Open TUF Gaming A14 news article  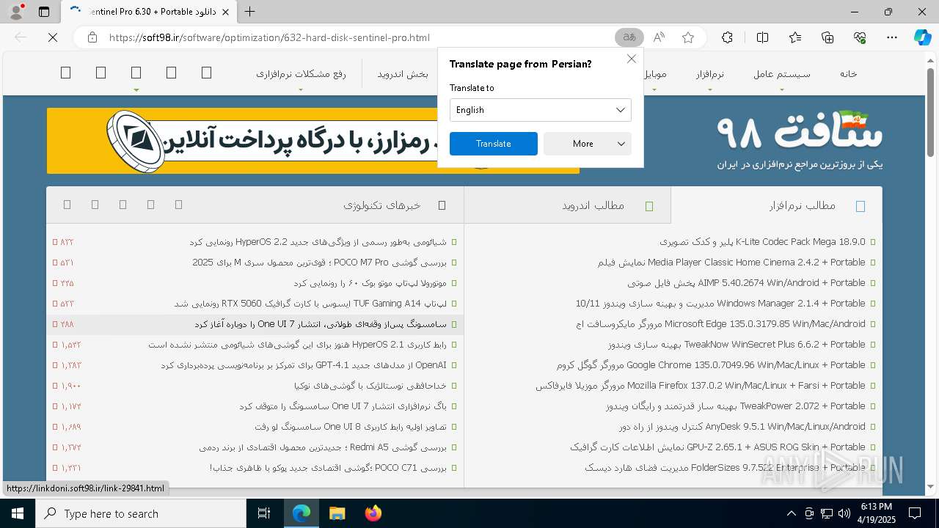310,304
